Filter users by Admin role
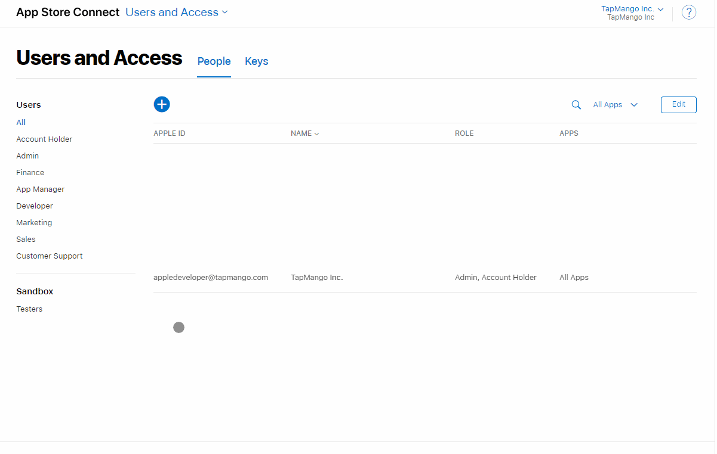This screenshot has height=454, width=717. (27, 156)
